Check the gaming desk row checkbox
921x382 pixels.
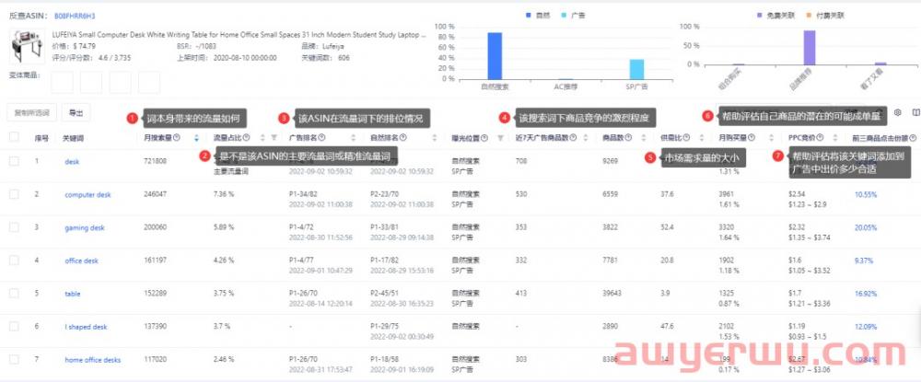(x=14, y=227)
